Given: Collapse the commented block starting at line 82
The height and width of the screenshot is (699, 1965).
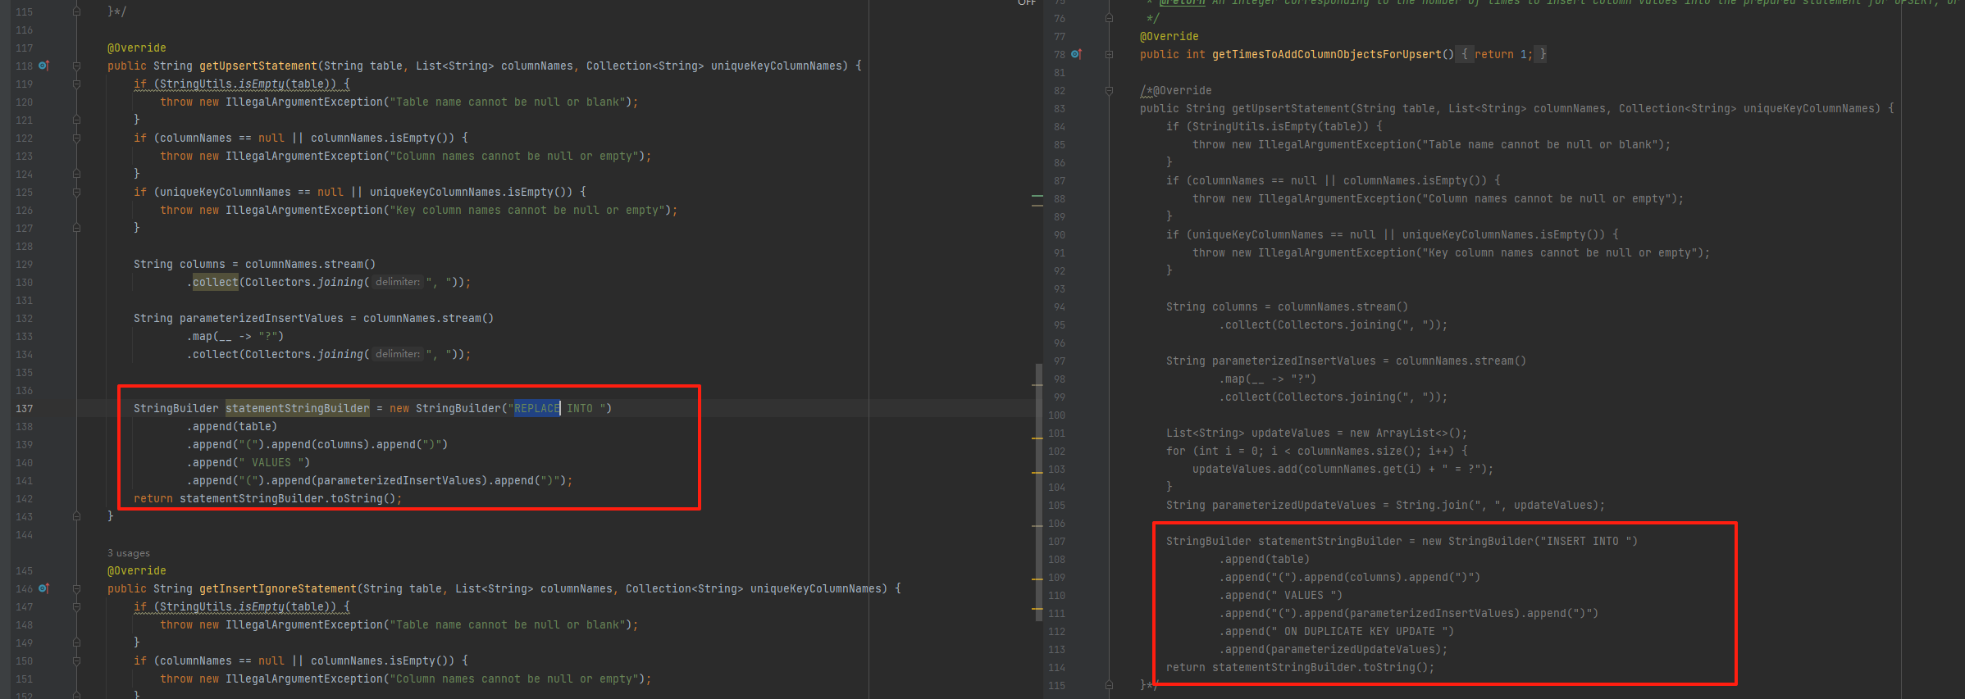Looking at the screenshot, I should click(x=1109, y=90).
